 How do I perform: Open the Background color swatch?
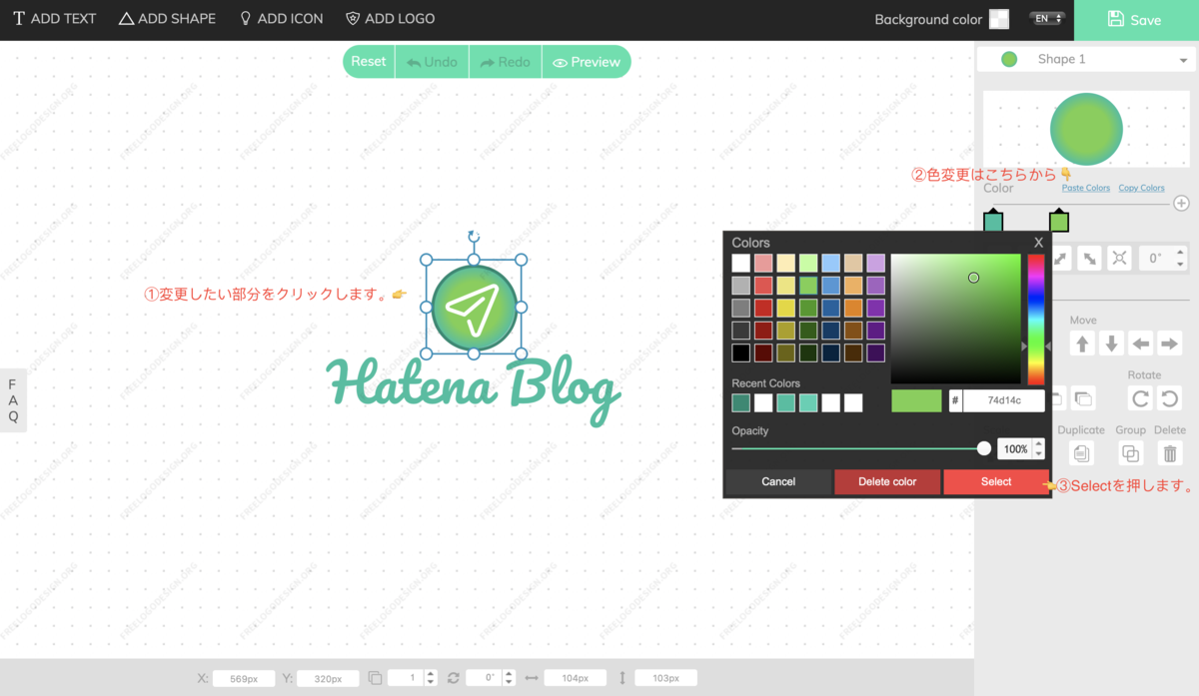coord(999,19)
